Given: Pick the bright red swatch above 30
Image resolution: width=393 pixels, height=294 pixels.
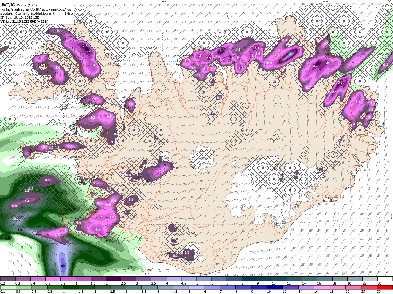Looking at the screenshot, I should (x=385, y=287).
